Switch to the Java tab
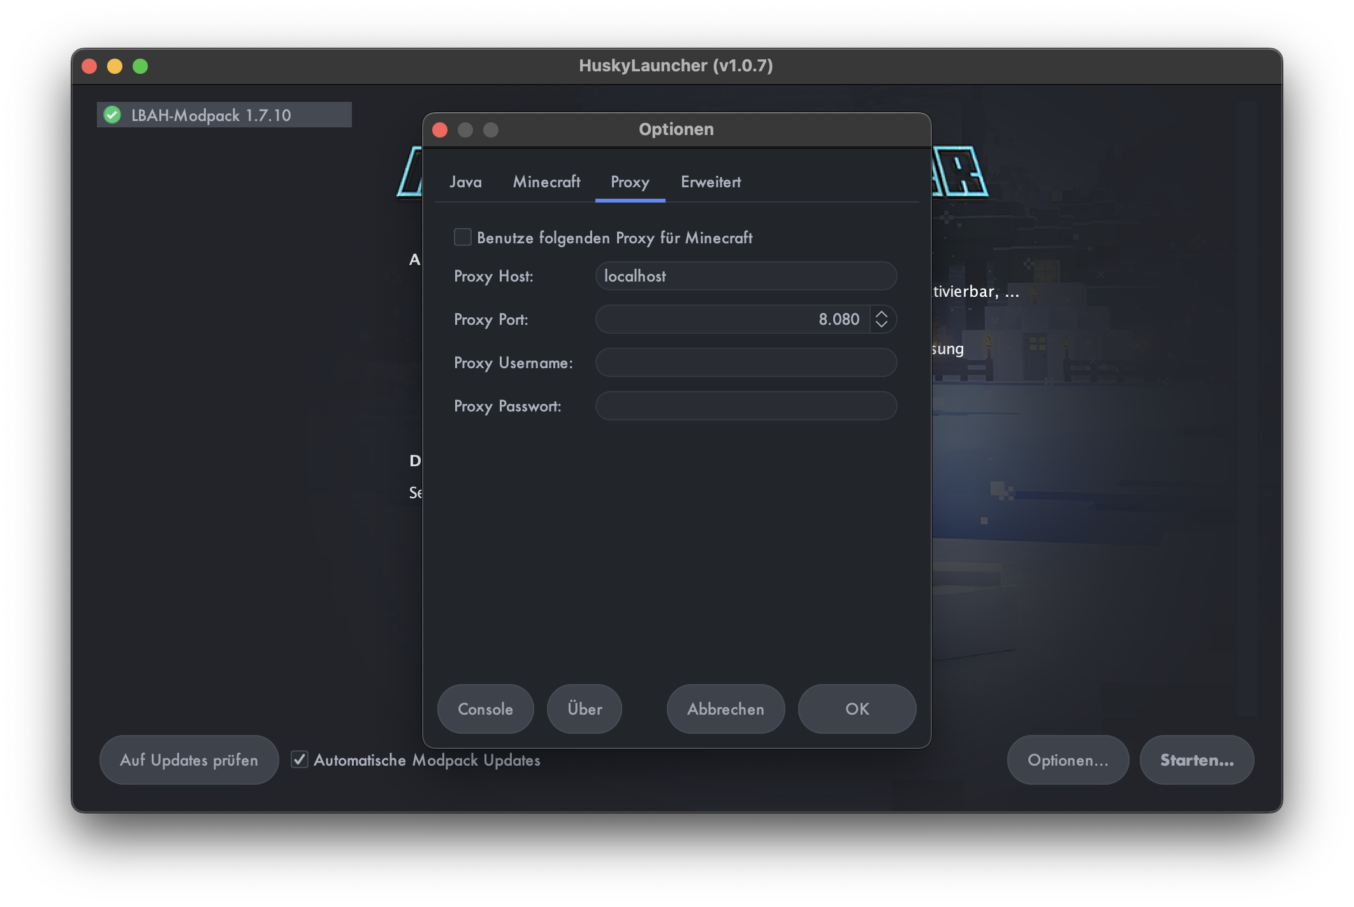The image size is (1354, 907). click(465, 182)
